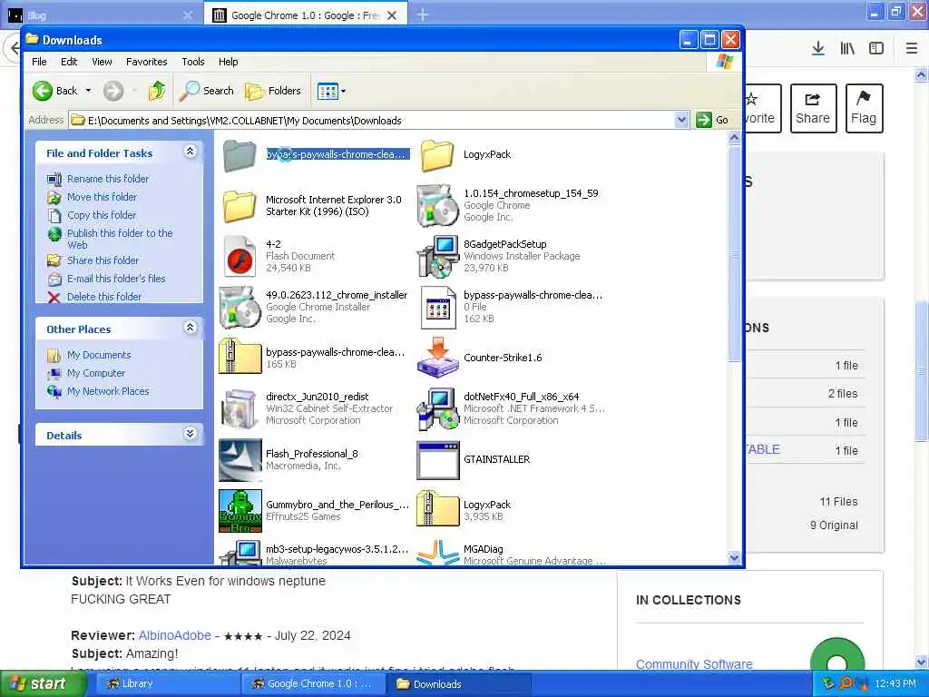This screenshot has width=929, height=697.
Task: Select 1.0.154_chromesetup_154_59 installer icon
Action: point(437,206)
